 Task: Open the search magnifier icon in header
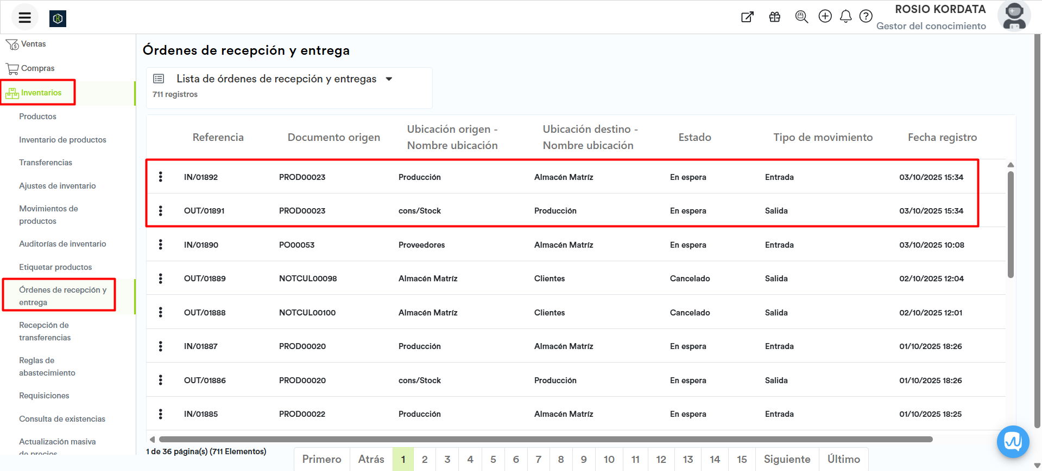point(801,17)
